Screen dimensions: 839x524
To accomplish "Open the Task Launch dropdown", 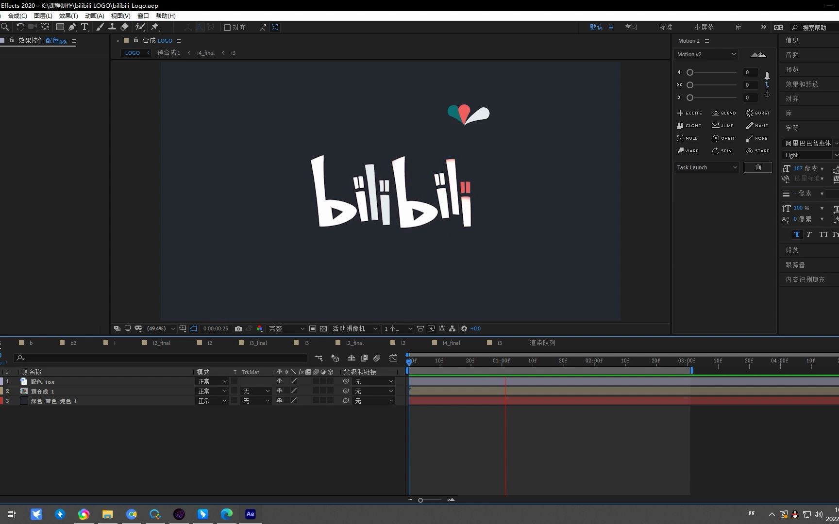I will 707,167.
